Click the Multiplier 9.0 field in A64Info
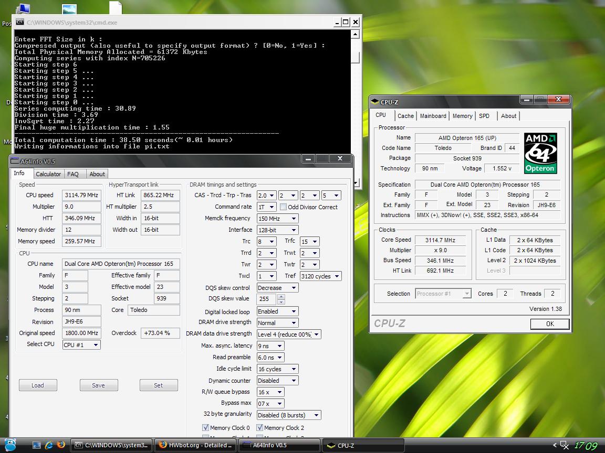This screenshot has width=605, height=453. tap(81, 207)
